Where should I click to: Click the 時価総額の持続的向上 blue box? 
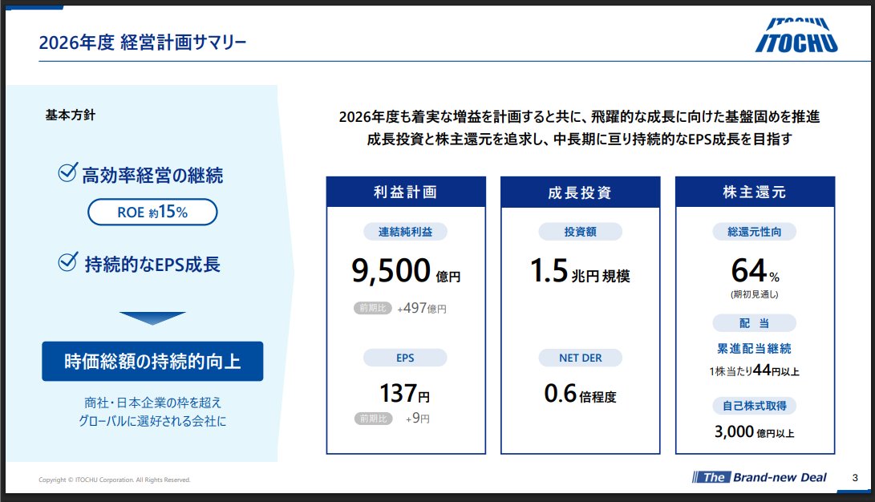point(152,362)
